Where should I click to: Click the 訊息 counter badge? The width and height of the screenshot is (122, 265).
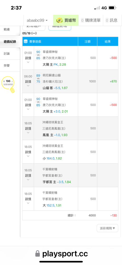(107, 20)
